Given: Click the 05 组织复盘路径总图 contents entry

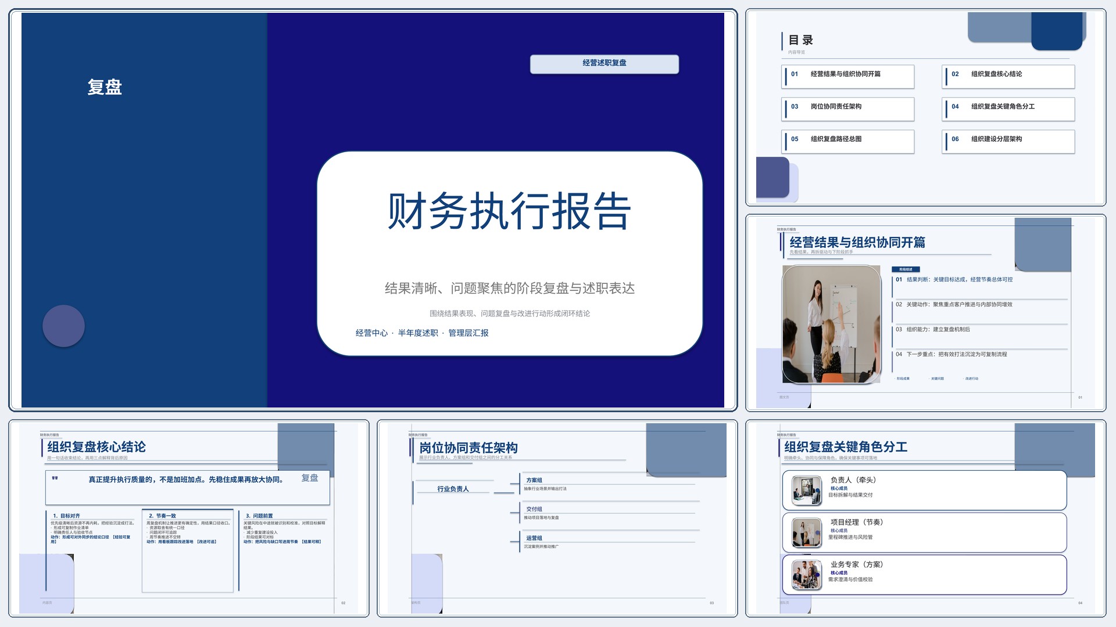Looking at the screenshot, I should click(x=848, y=141).
